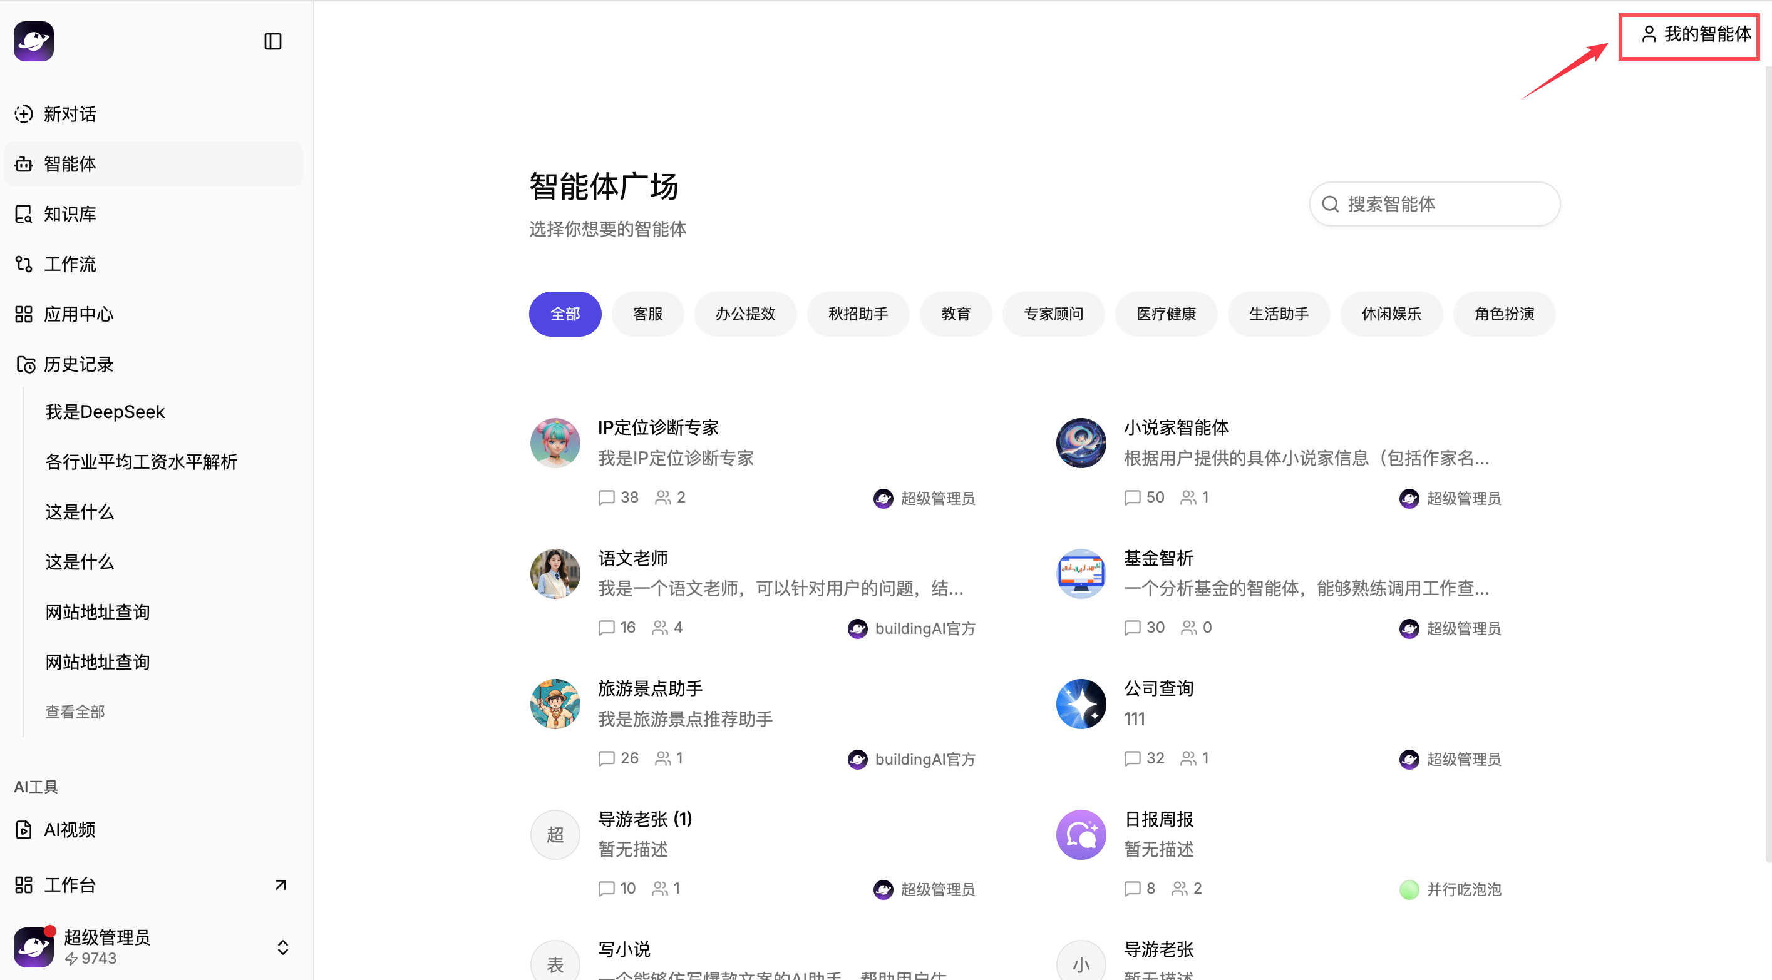Open AI视频 tool label

(x=70, y=830)
